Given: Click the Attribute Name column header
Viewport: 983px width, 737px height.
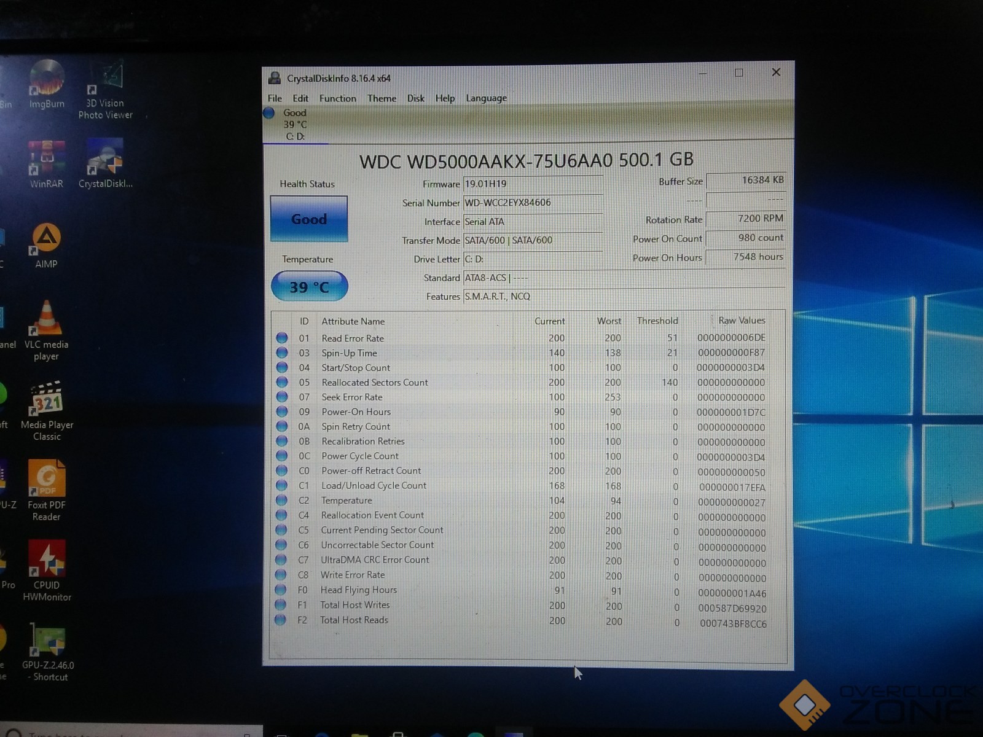Looking at the screenshot, I should (x=353, y=321).
